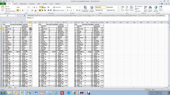Click the Format Painter brush
The width and height of the screenshot is (170, 95).
coord(6,11)
